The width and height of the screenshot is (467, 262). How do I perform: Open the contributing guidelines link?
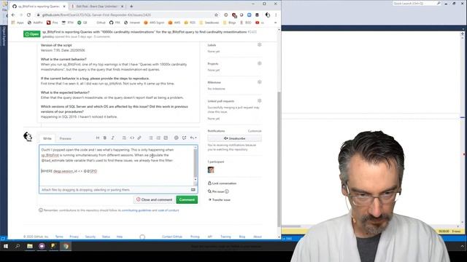point(136,210)
